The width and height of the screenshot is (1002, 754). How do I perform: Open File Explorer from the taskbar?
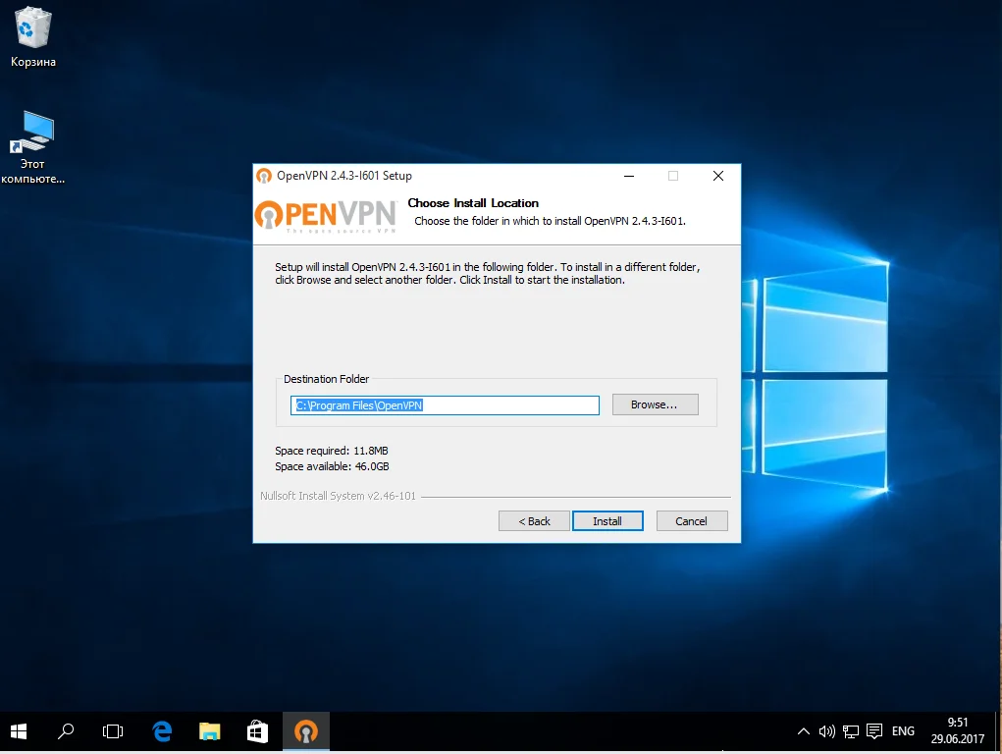[210, 731]
